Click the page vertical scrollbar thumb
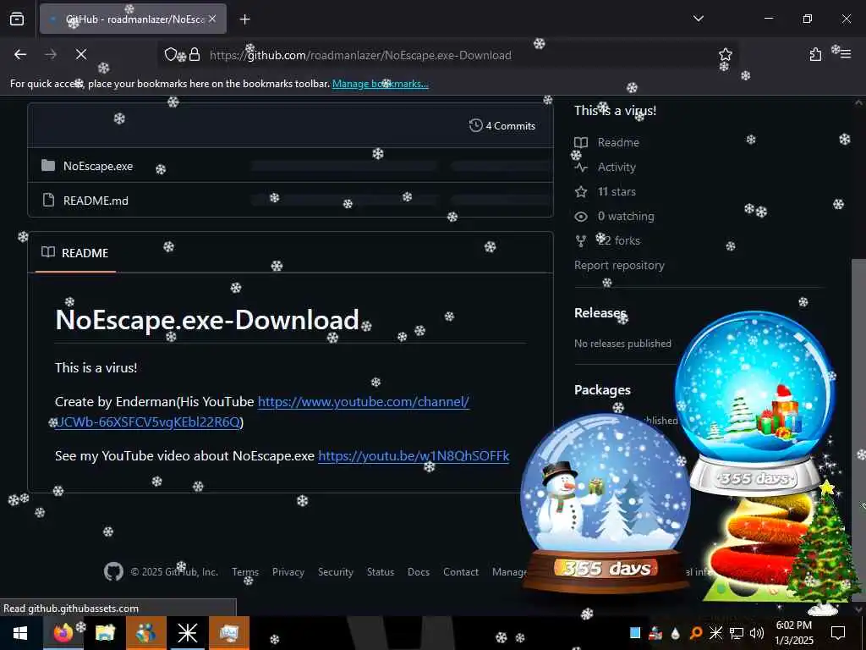The image size is (866, 650). pos(859,431)
